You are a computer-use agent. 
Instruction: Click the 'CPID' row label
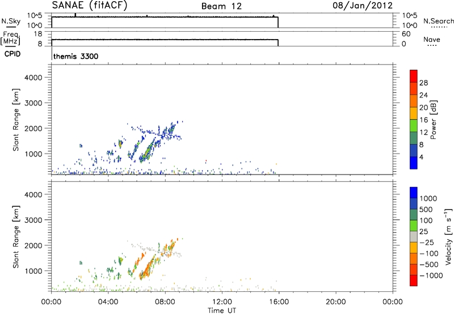(12, 54)
